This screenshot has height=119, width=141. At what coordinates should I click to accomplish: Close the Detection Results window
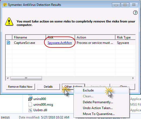(x=134, y=5)
